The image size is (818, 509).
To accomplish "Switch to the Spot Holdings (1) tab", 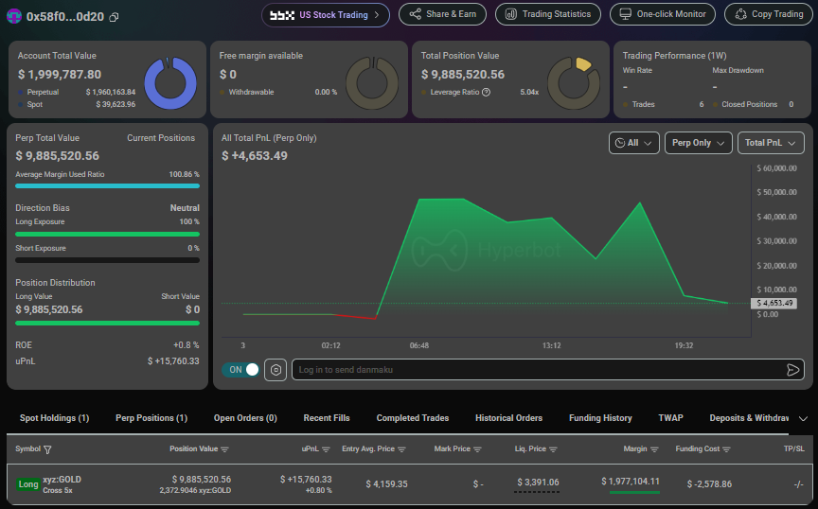I will coord(54,418).
